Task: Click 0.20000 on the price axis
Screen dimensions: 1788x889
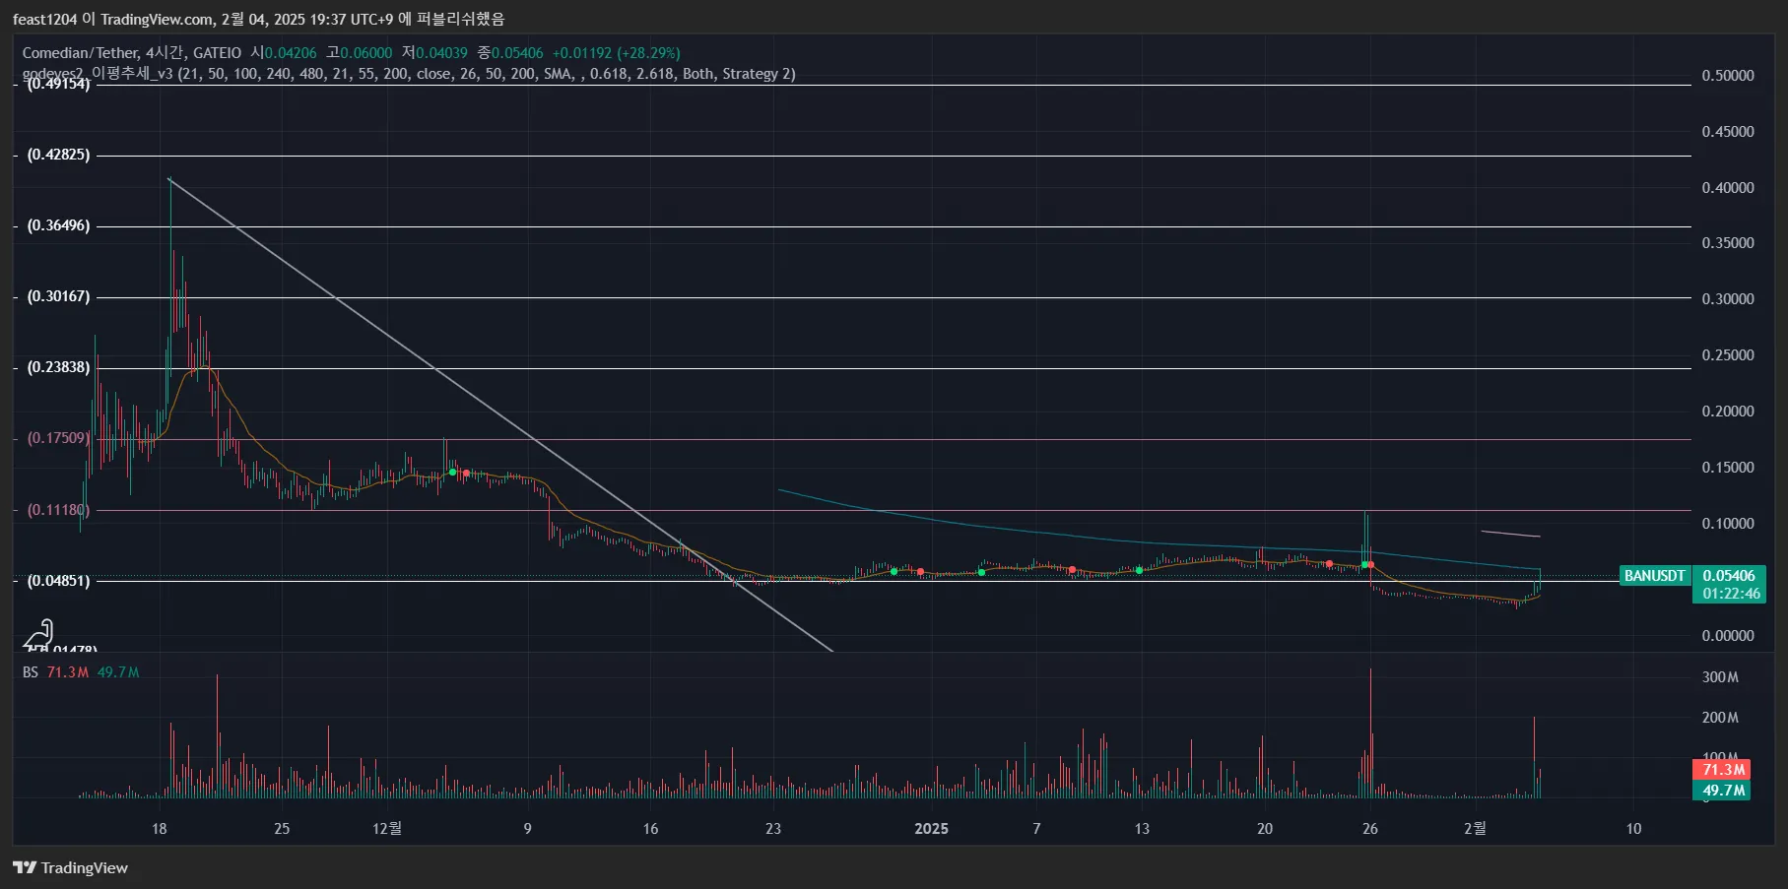Action: tap(1728, 412)
